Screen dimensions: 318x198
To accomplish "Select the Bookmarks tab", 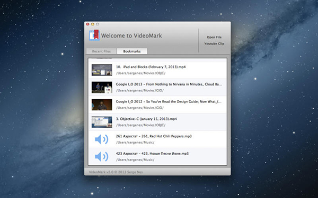I will pyautogui.click(x=132, y=51).
